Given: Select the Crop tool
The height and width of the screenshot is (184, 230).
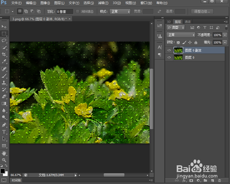Looking at the screenshot, I should pos(4,54).
